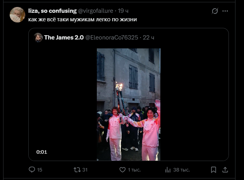The width and height of the screenshot is (244, 180).
Task: Click the Grok explain-post icon
Action: tap(215, 11)
